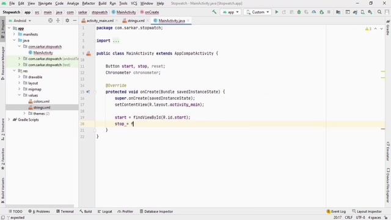Image resolution: width=391 pixels, height=220 pixels.
Task: Run the app with the green play icon
Action: point(276,12)
